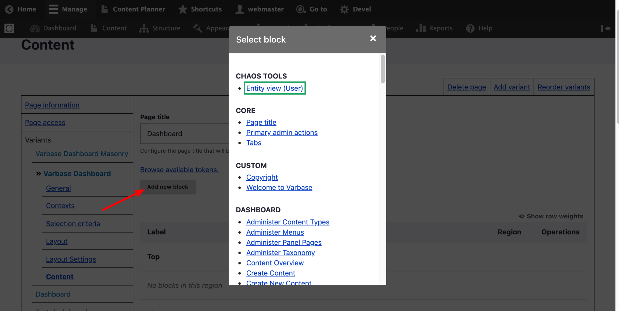Click the Home back-arrow icon
This screenshot has width=619, height=311.
tap(9, 9)
